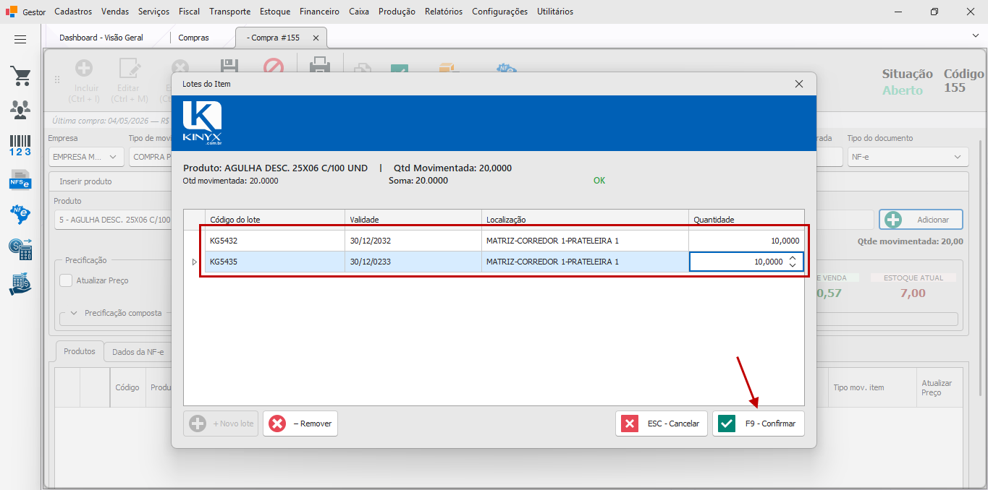Toggle the Atualizar Preço checkbox
Screen dimensions: 988x490
(66, 280)
